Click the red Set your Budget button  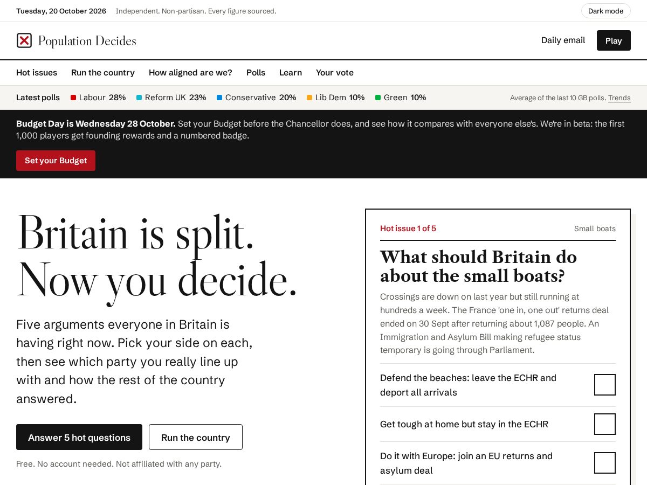(56, 161)
